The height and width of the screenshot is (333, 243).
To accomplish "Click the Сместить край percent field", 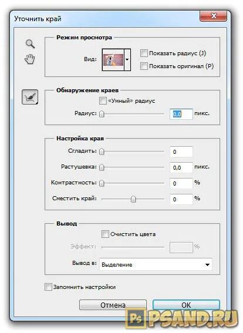I will [x=181, y=199].
